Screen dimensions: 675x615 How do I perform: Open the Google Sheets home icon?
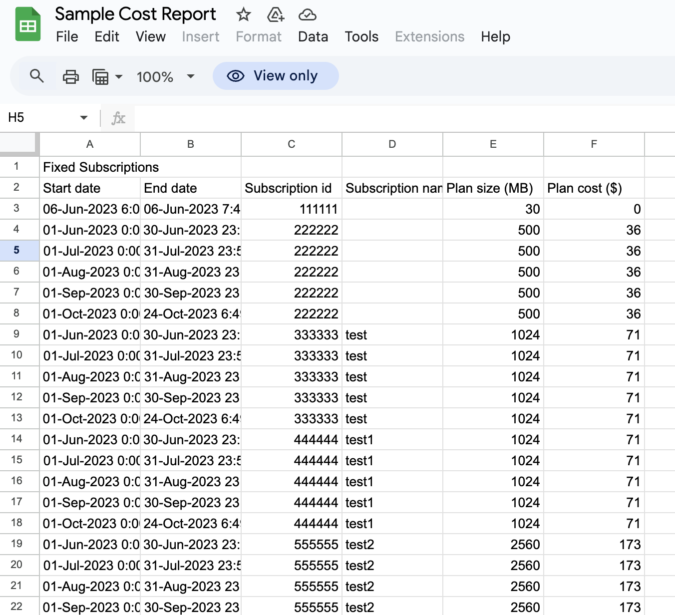(28, 24)
